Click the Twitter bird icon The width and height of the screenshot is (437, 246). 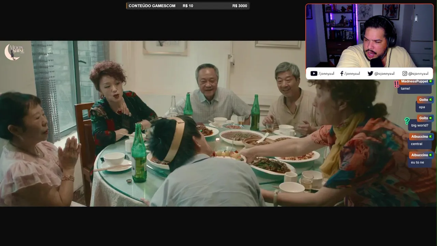click(x=370, y=73)
